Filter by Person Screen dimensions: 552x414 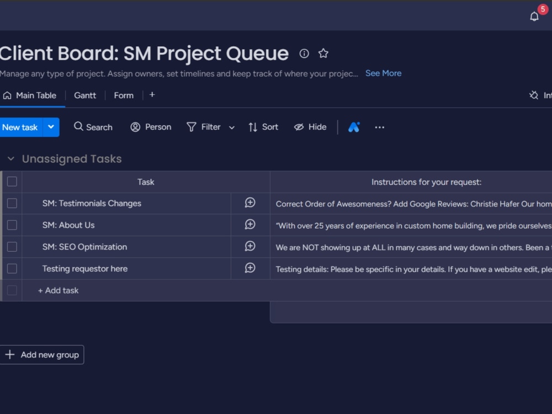[x=151, y=127]
